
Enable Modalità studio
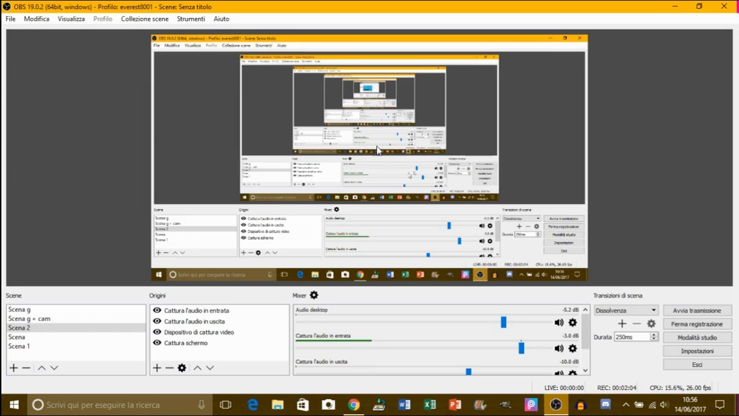(697, 337)
